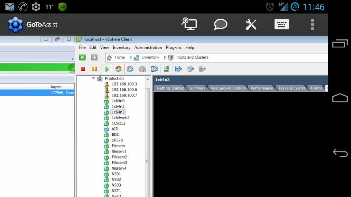
Task: Open the Inventory menu
Action: click(121, 47)
